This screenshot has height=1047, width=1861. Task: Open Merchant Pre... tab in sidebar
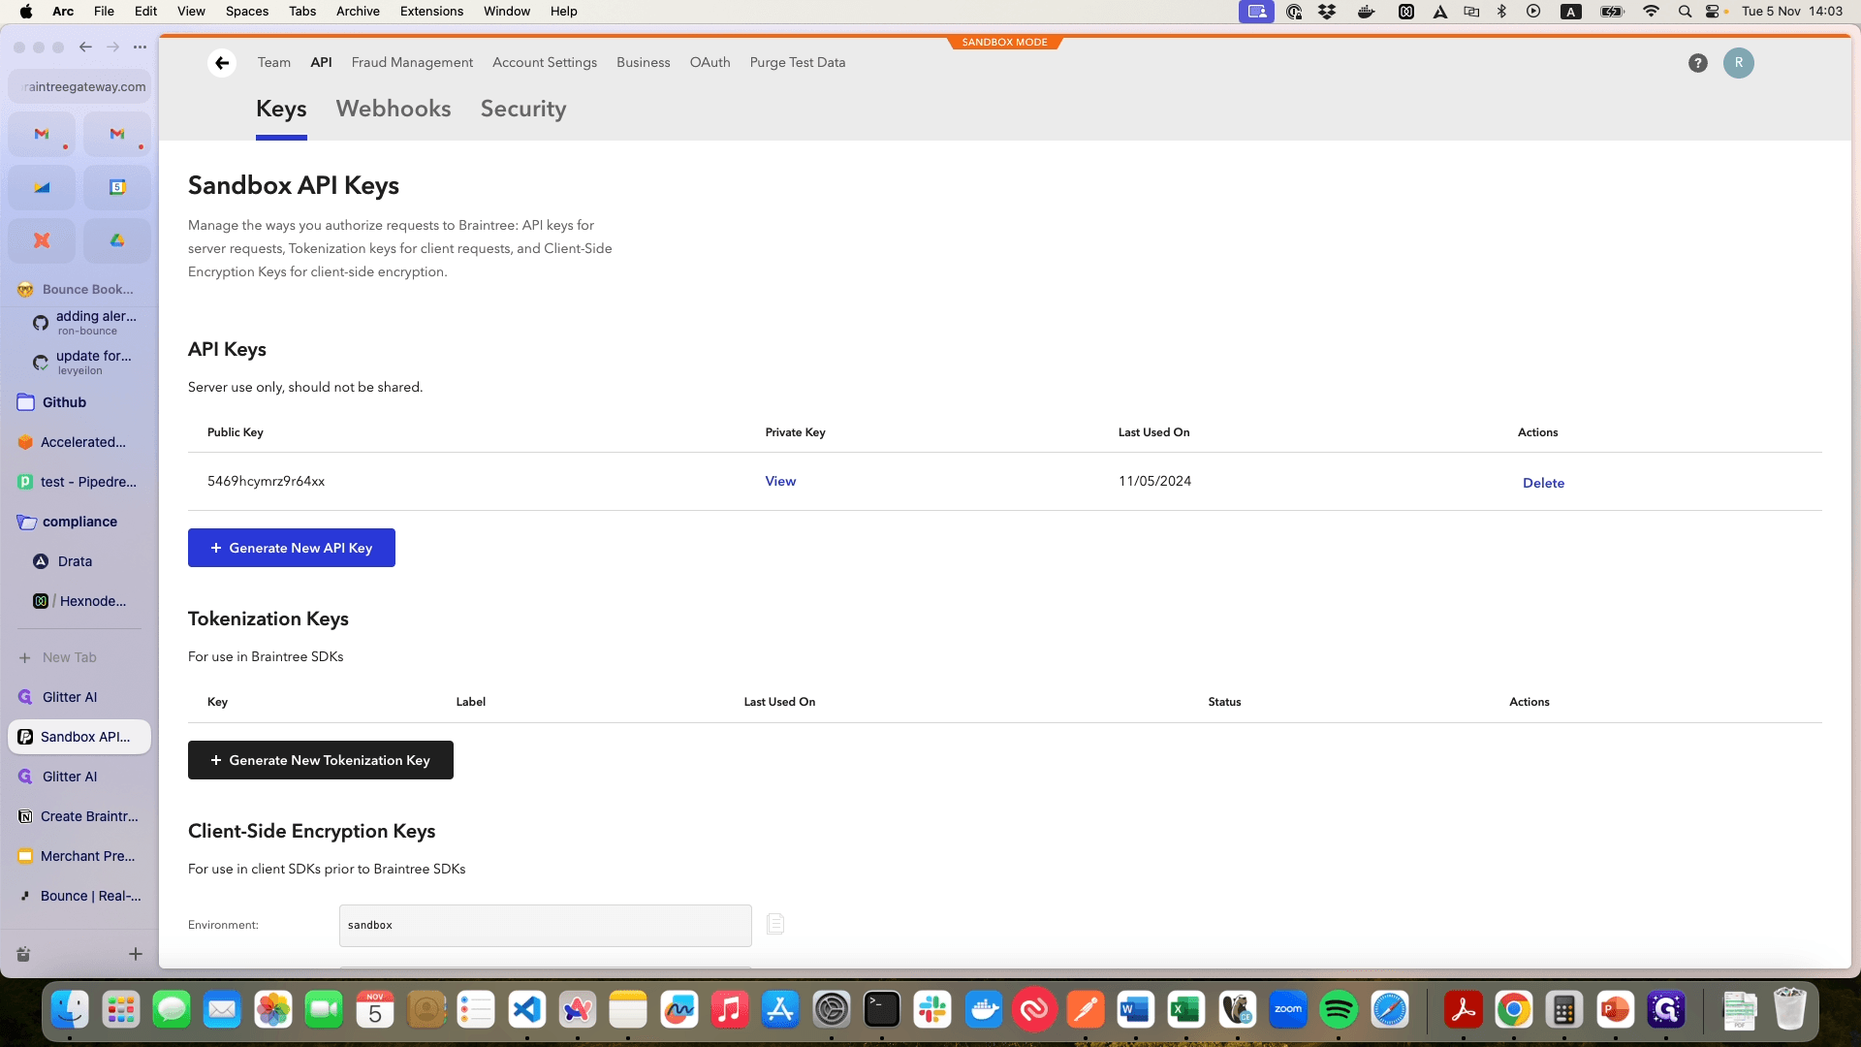[x=79, y=856]
